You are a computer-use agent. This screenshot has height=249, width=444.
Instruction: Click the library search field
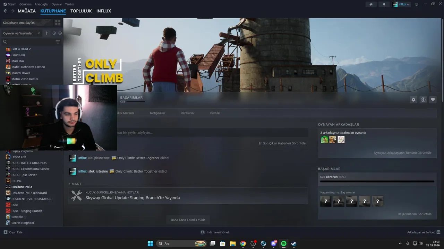pos(28,42)
